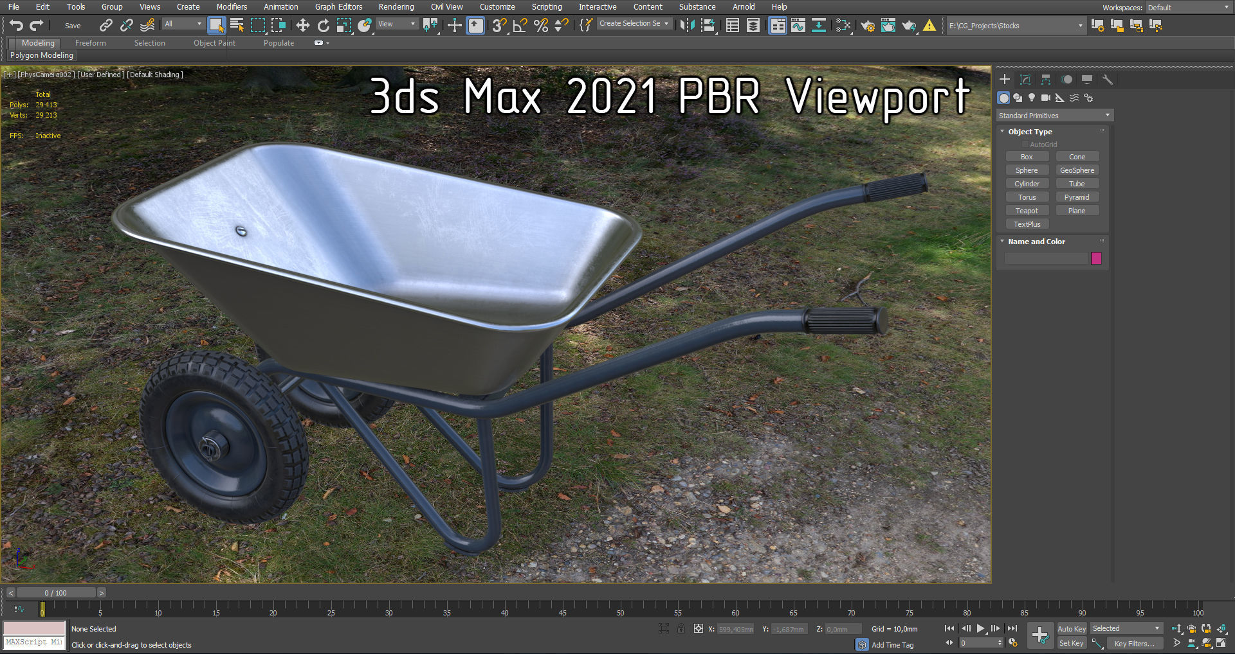Select the Scale tool
The height and width of the screenshot is (654, 1235).
pos(344,26)
